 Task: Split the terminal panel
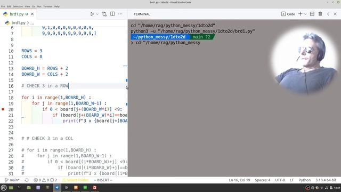(312, 14)
